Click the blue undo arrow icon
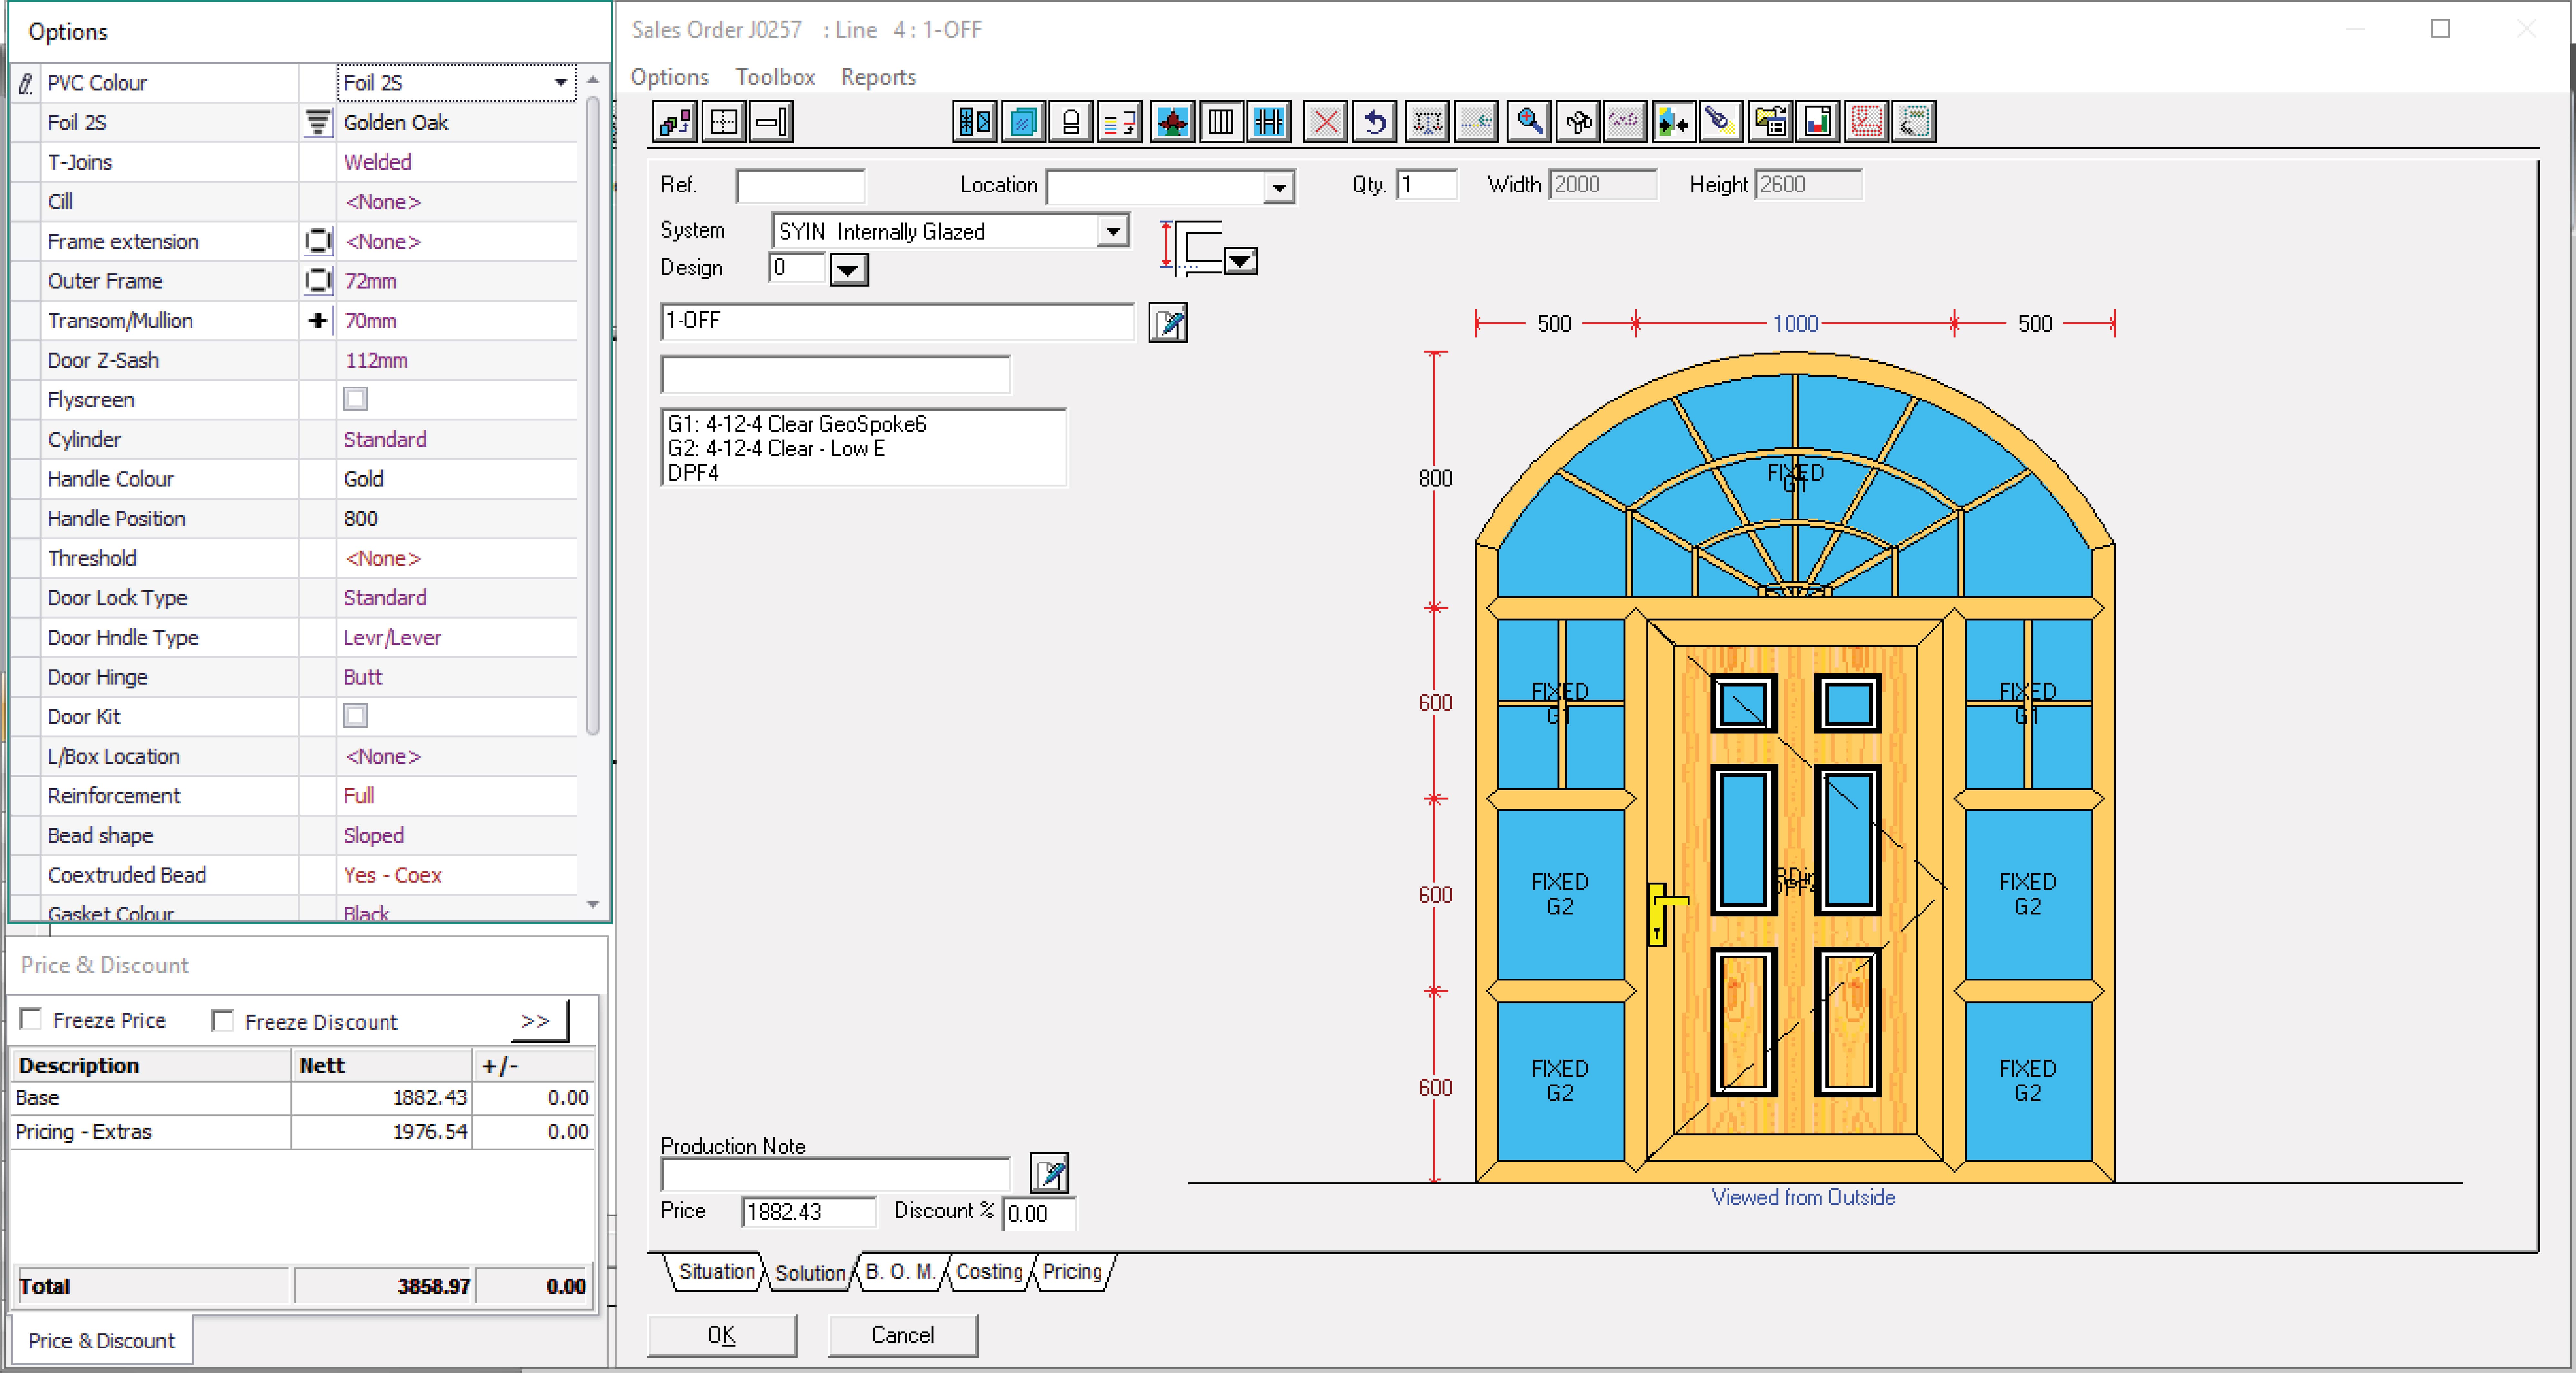The image size is (2576, 1373). pyautogui.click(x=1375, y=122)
